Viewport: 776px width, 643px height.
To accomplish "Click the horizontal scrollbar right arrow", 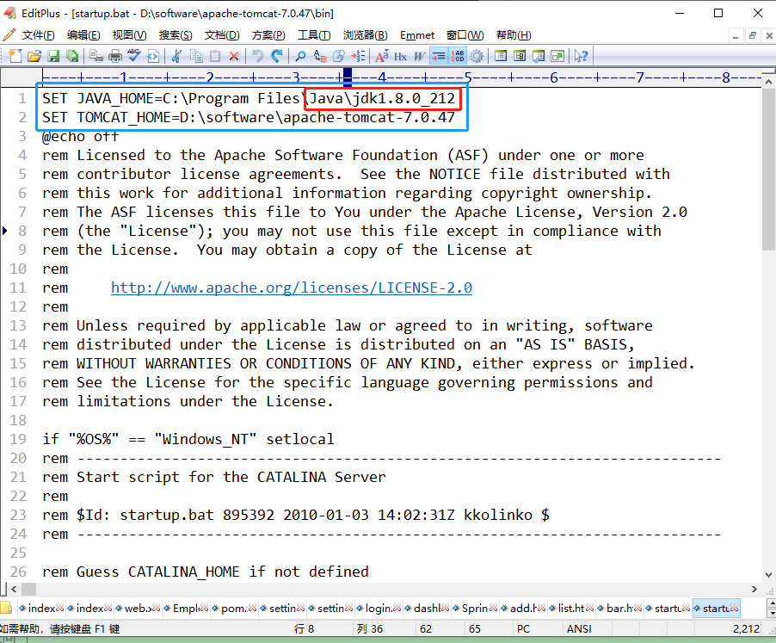I will pyautogui.click(x=754, y=589).
